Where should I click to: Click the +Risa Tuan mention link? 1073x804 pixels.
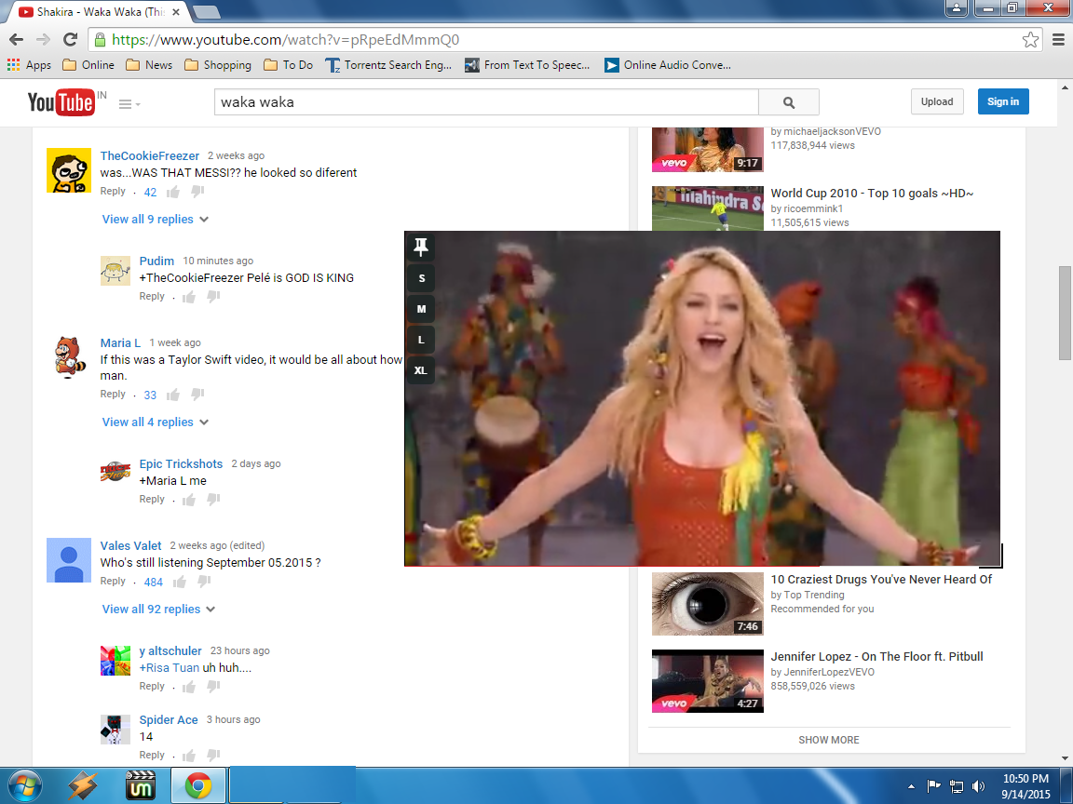click(x=169, y=668)
